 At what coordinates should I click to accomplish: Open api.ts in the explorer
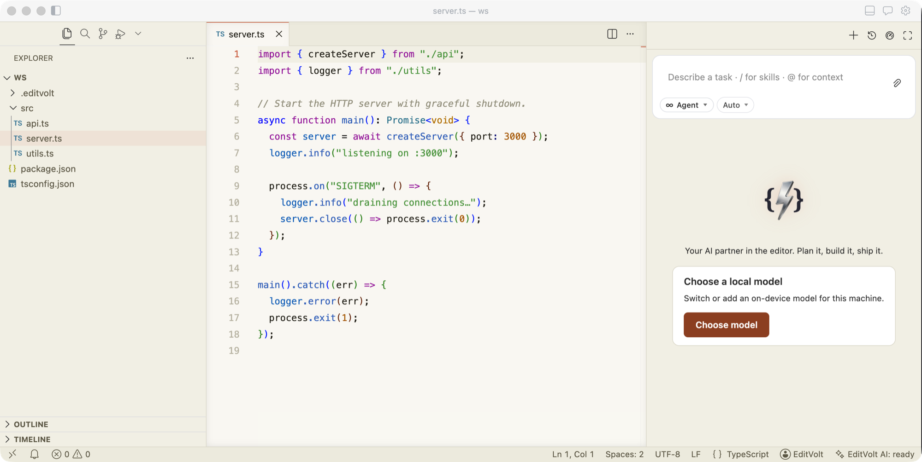pos(103,123)
